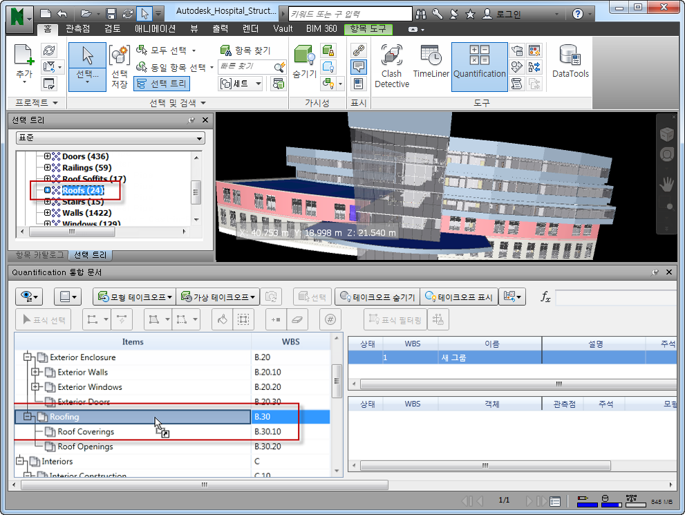Click the Save floppy icon

click(111, 14)
